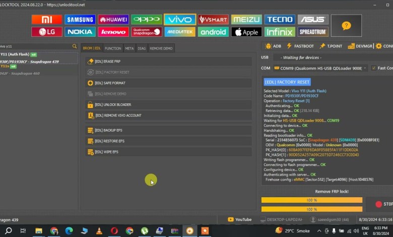This screenshot has width=393, height=237.
Task: Select the Samsung brand tile
Action: click(80, 20)
